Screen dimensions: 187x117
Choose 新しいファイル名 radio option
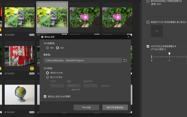click(x=47, y=77)
